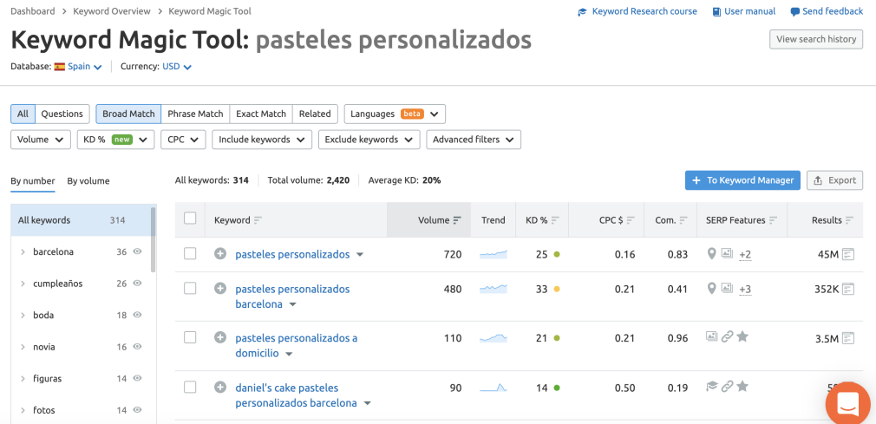Viewport: 876px width, 424px height.
Task: Switch to the Questions tab
Action: point(62,114)
